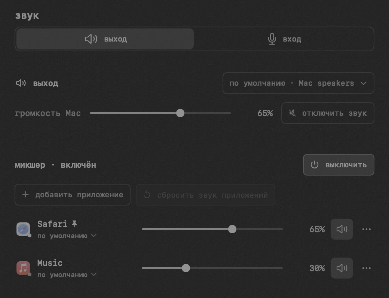Mute Mac sound with отключить звук

[328, 113]
